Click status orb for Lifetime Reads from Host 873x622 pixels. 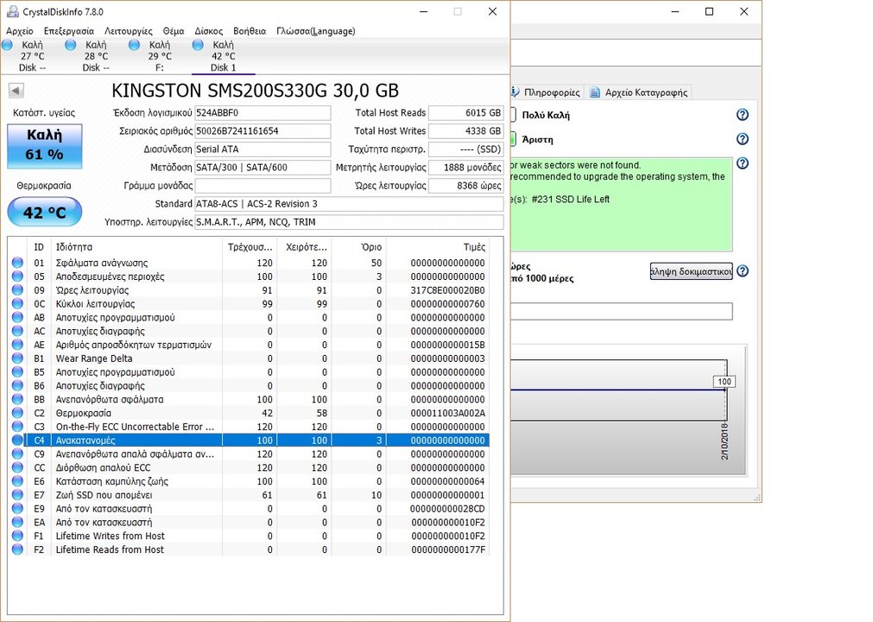point(17,549)
